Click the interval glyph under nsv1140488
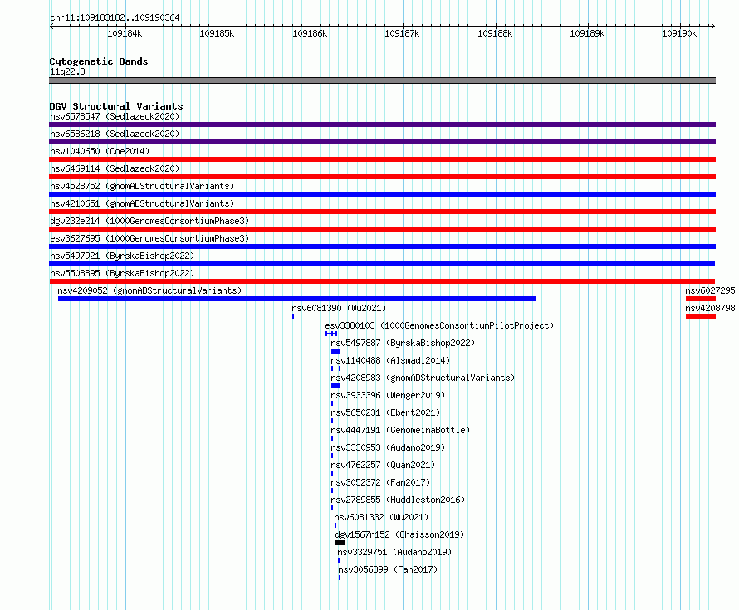The width and height of the screenshot is (739, 610). (335, 368)
